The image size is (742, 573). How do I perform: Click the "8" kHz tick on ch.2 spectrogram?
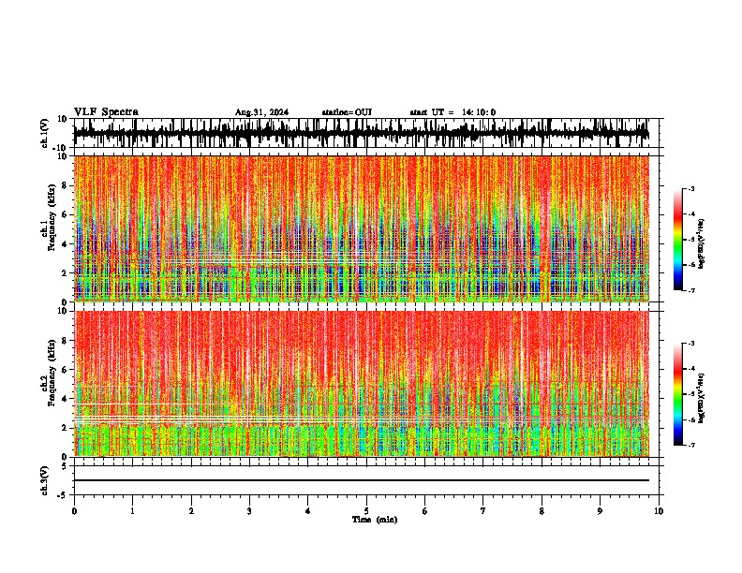tap(66, 341)
